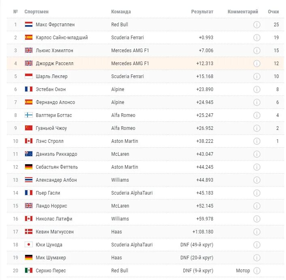Click Scuderia Ferrari team in Sainz row
The height and width of the screenshot is (280, 286).
(x=127, y=38)
